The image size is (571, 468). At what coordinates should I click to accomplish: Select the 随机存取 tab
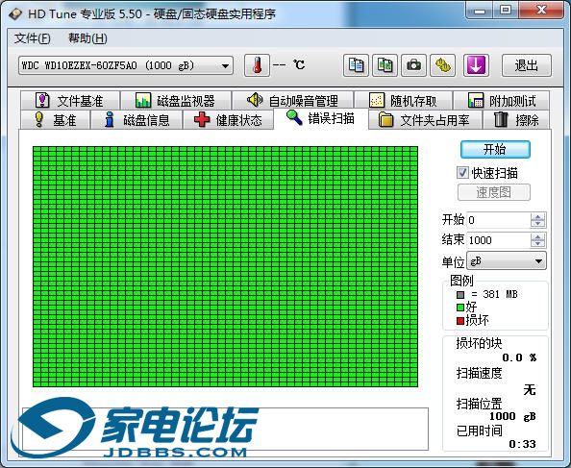pyautogui.click(x=404, y=101)
